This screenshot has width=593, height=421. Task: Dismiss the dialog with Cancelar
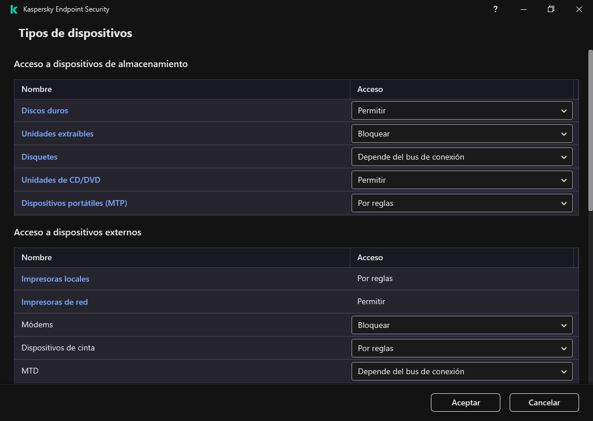pyautogui.click(x=544, y=402)
